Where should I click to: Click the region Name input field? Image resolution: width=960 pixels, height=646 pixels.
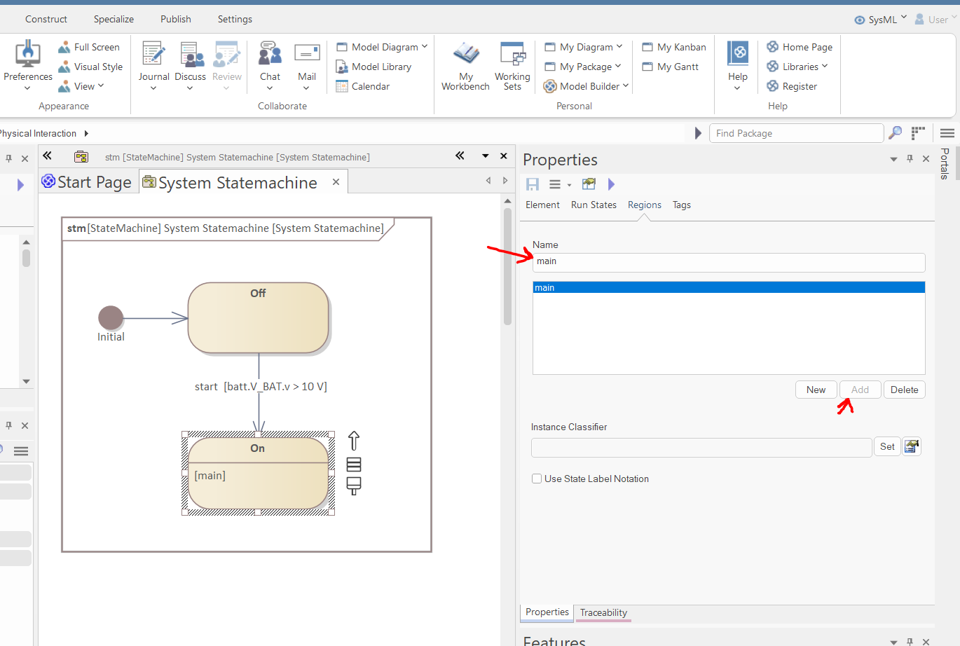pyautogui.click(x=728, y=262)
